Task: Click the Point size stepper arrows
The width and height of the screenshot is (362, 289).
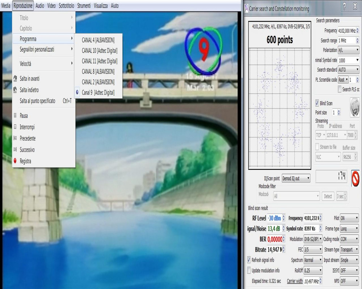Action: [x=339, y=112]
